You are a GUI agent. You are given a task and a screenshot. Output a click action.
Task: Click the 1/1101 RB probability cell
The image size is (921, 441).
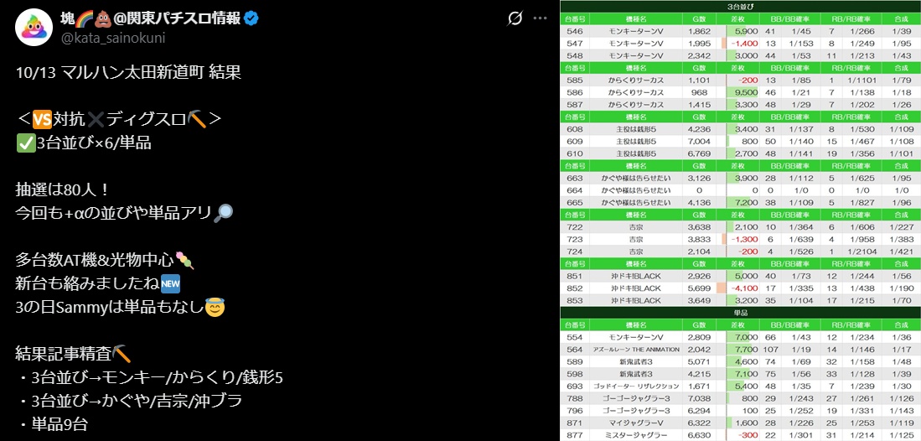(862, 80)
